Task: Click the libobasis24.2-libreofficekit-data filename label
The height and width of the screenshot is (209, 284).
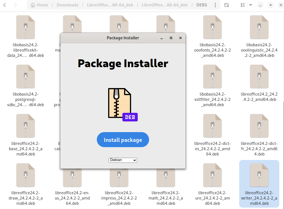Action: click(26, 50)
